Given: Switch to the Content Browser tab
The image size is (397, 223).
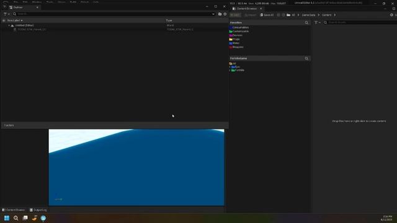Looking at the screenshot, I should [x=247, y=9].
